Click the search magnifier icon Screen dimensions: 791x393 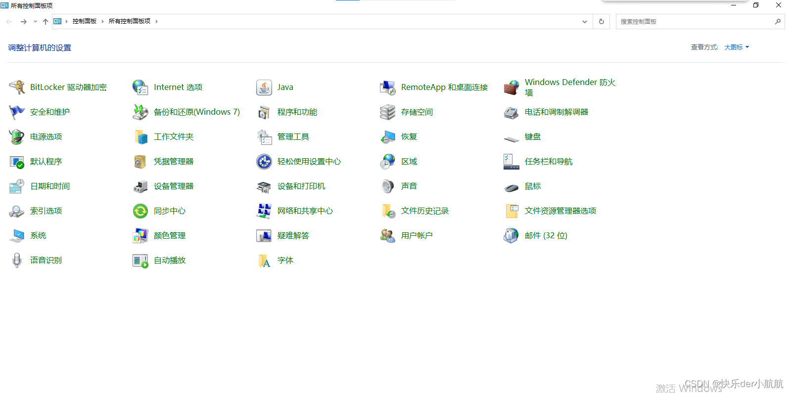click(x=778, y=22)
